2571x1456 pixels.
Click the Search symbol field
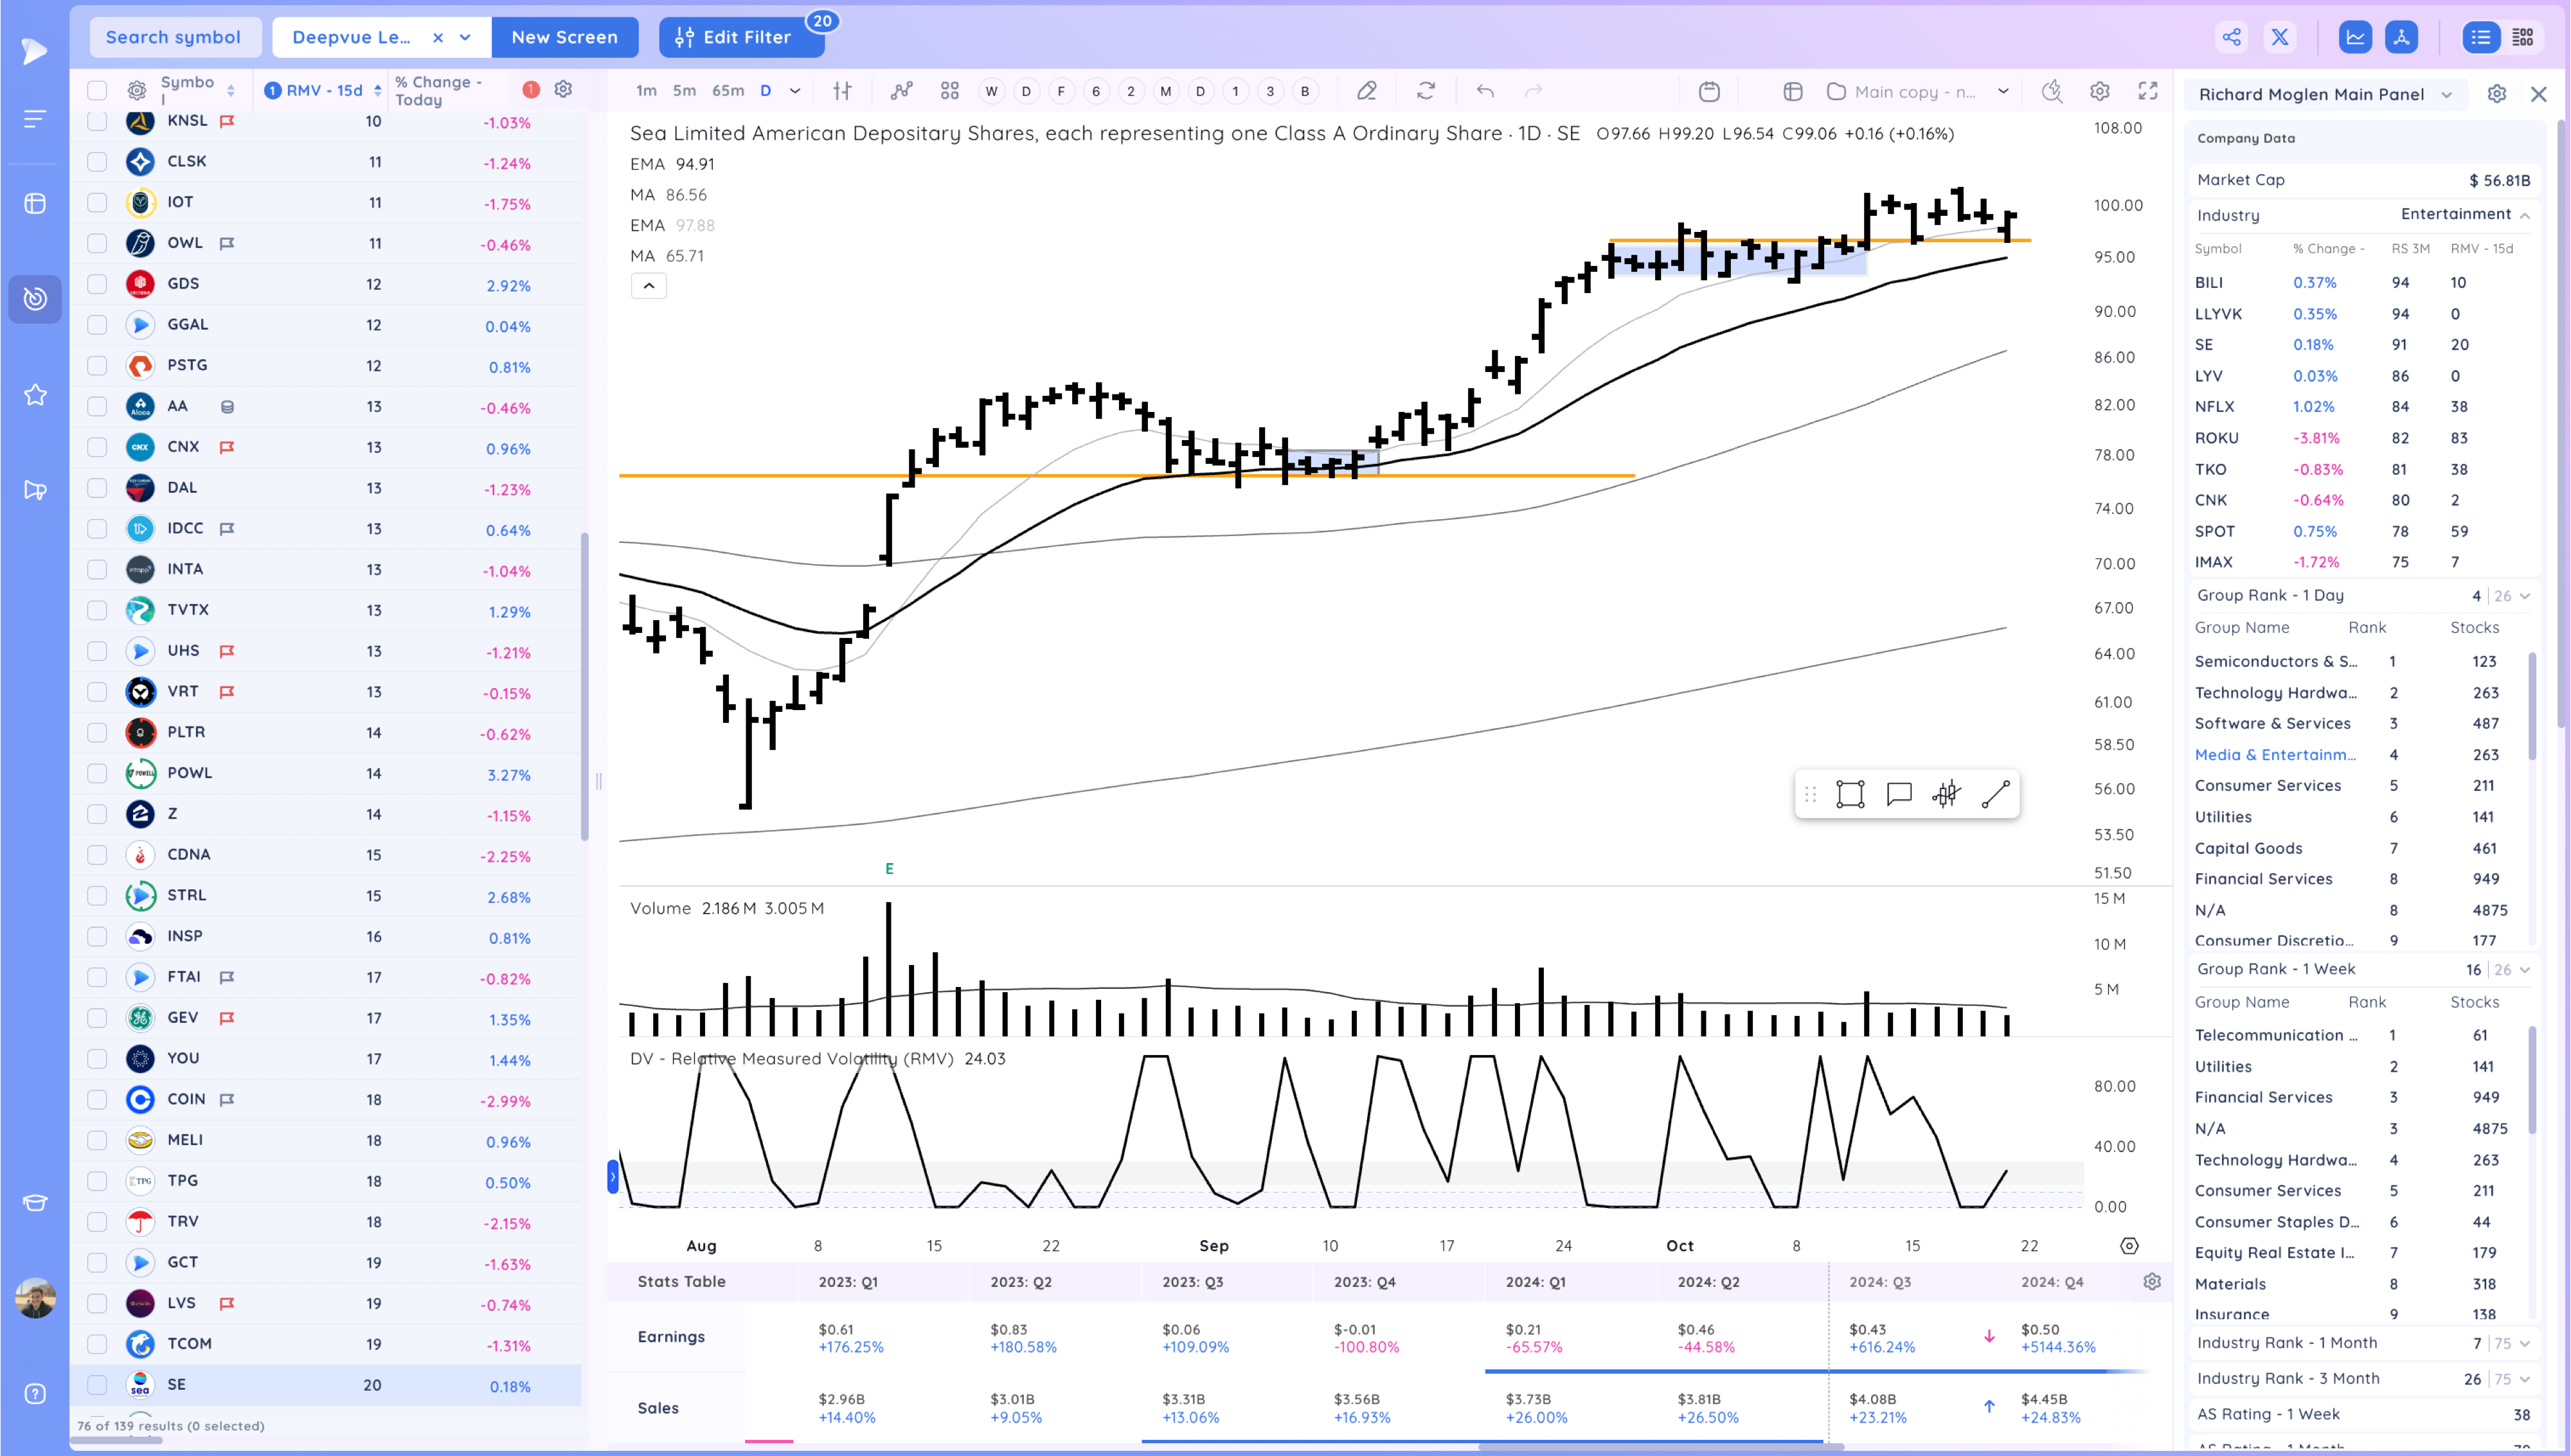coord(173,38)
